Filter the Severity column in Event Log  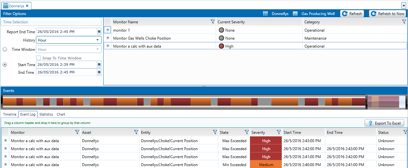(279, 132)
